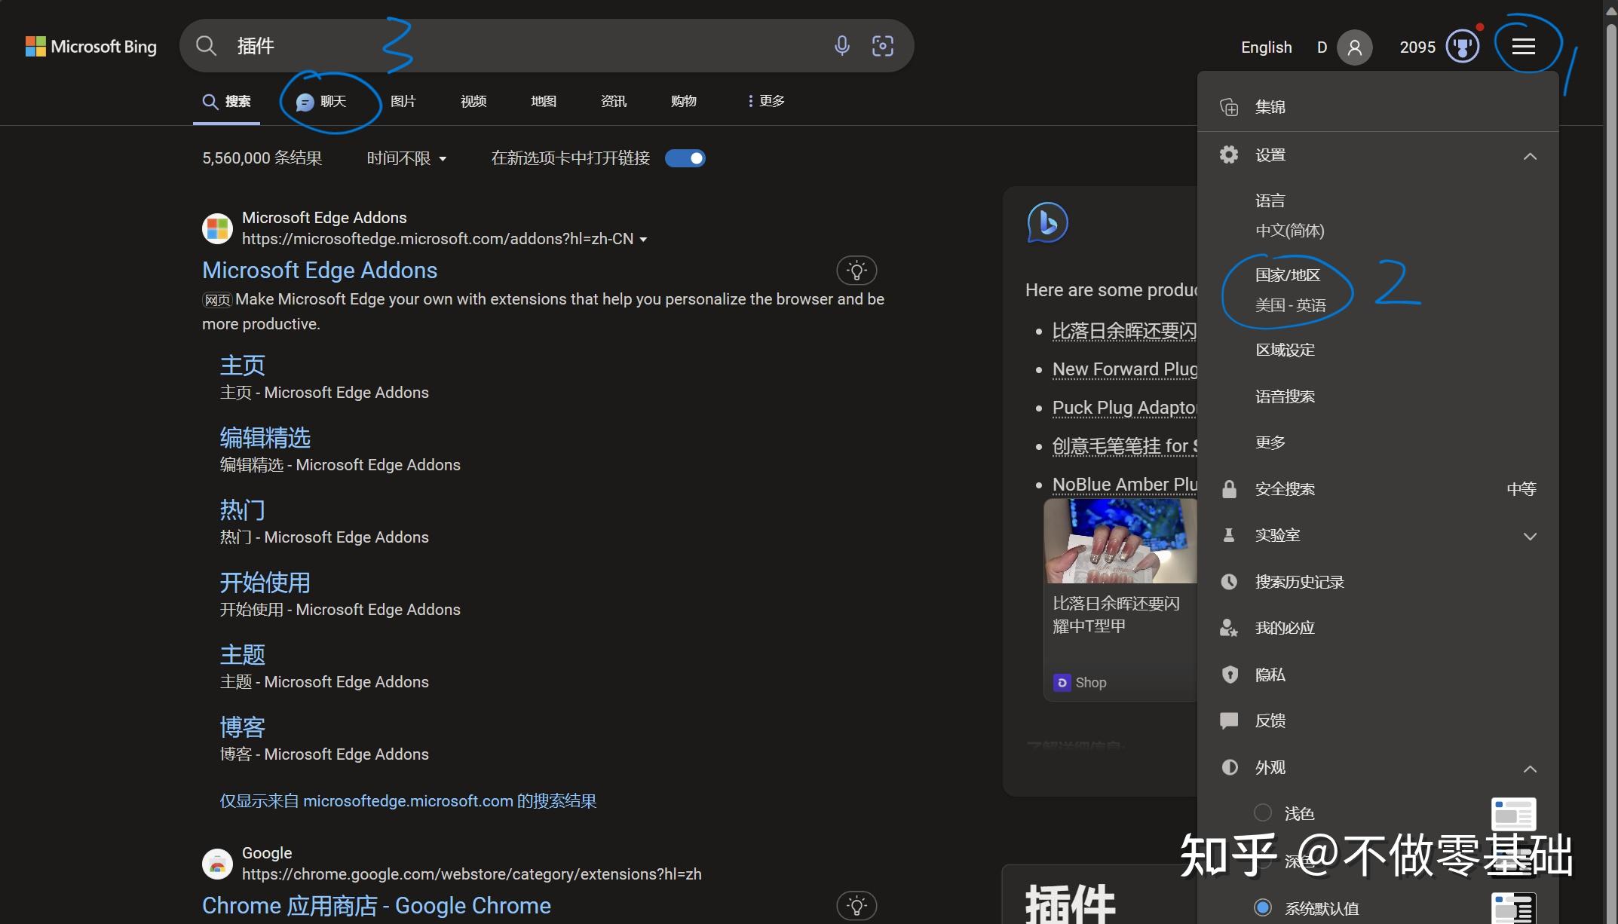
Task: Click the Shop badge icon on product card
Action: point(1062,682)
